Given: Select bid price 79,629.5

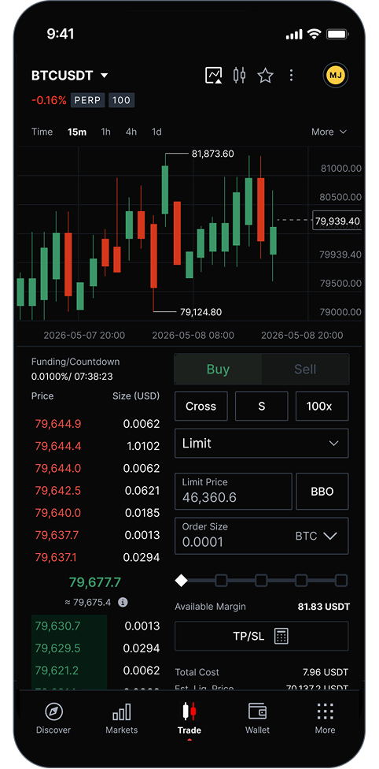Looking at the screenshot, I should click(x=57, y=648).
